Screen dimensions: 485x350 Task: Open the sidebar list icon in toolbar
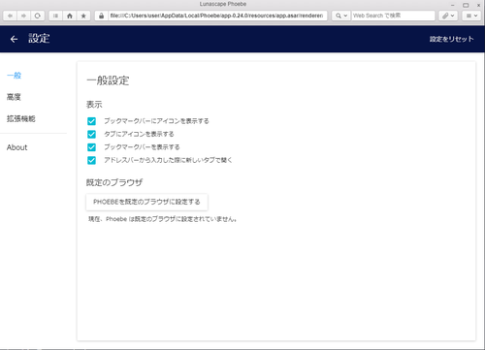pos(55,16)
